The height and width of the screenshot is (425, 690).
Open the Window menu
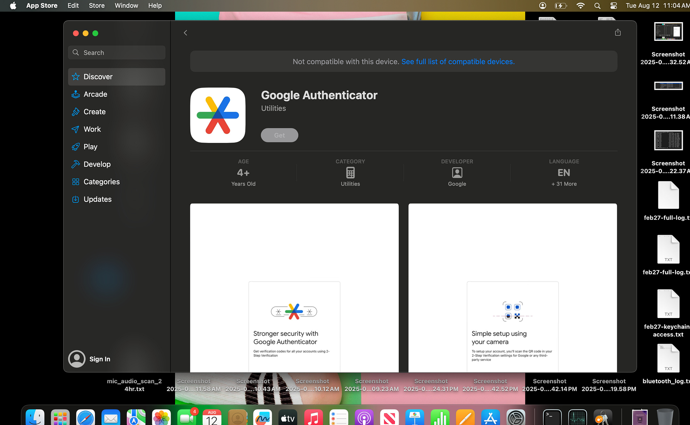coord(126,5)
